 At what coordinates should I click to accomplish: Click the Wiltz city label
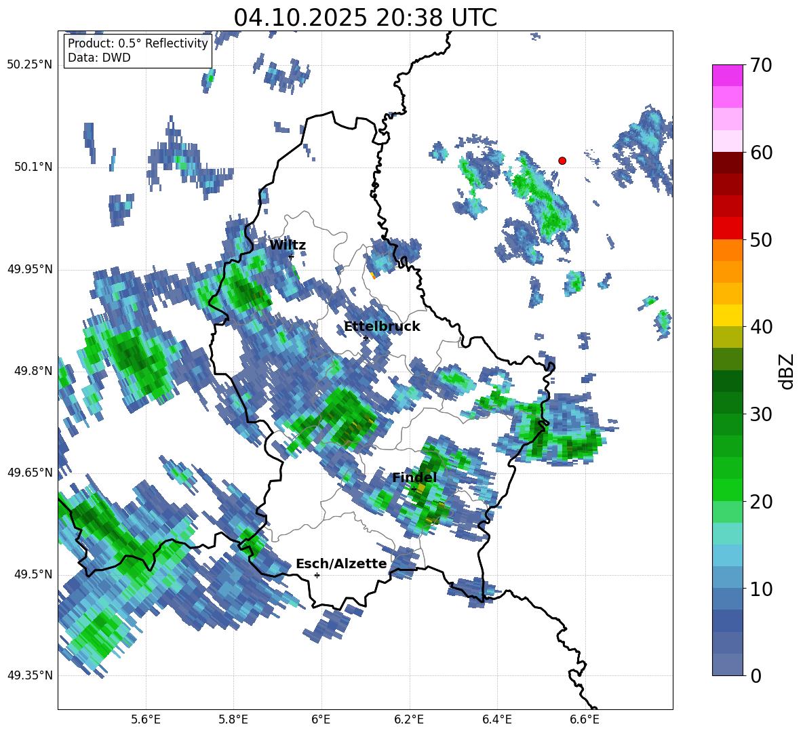[288, 245]
